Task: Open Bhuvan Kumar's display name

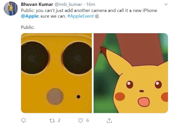Action: pos(37,4)
